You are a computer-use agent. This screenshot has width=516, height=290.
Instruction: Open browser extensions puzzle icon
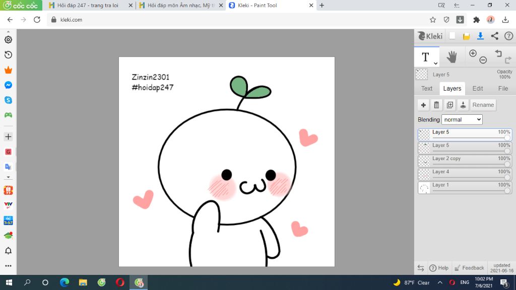[476, 20]
